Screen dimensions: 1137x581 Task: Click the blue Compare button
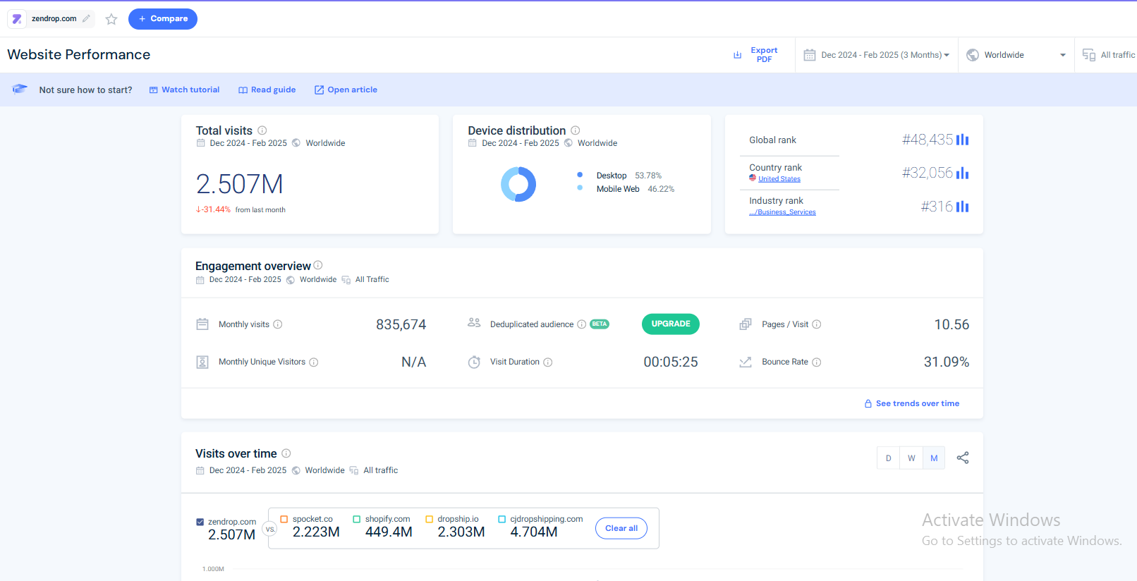click(x=163, y=19)
